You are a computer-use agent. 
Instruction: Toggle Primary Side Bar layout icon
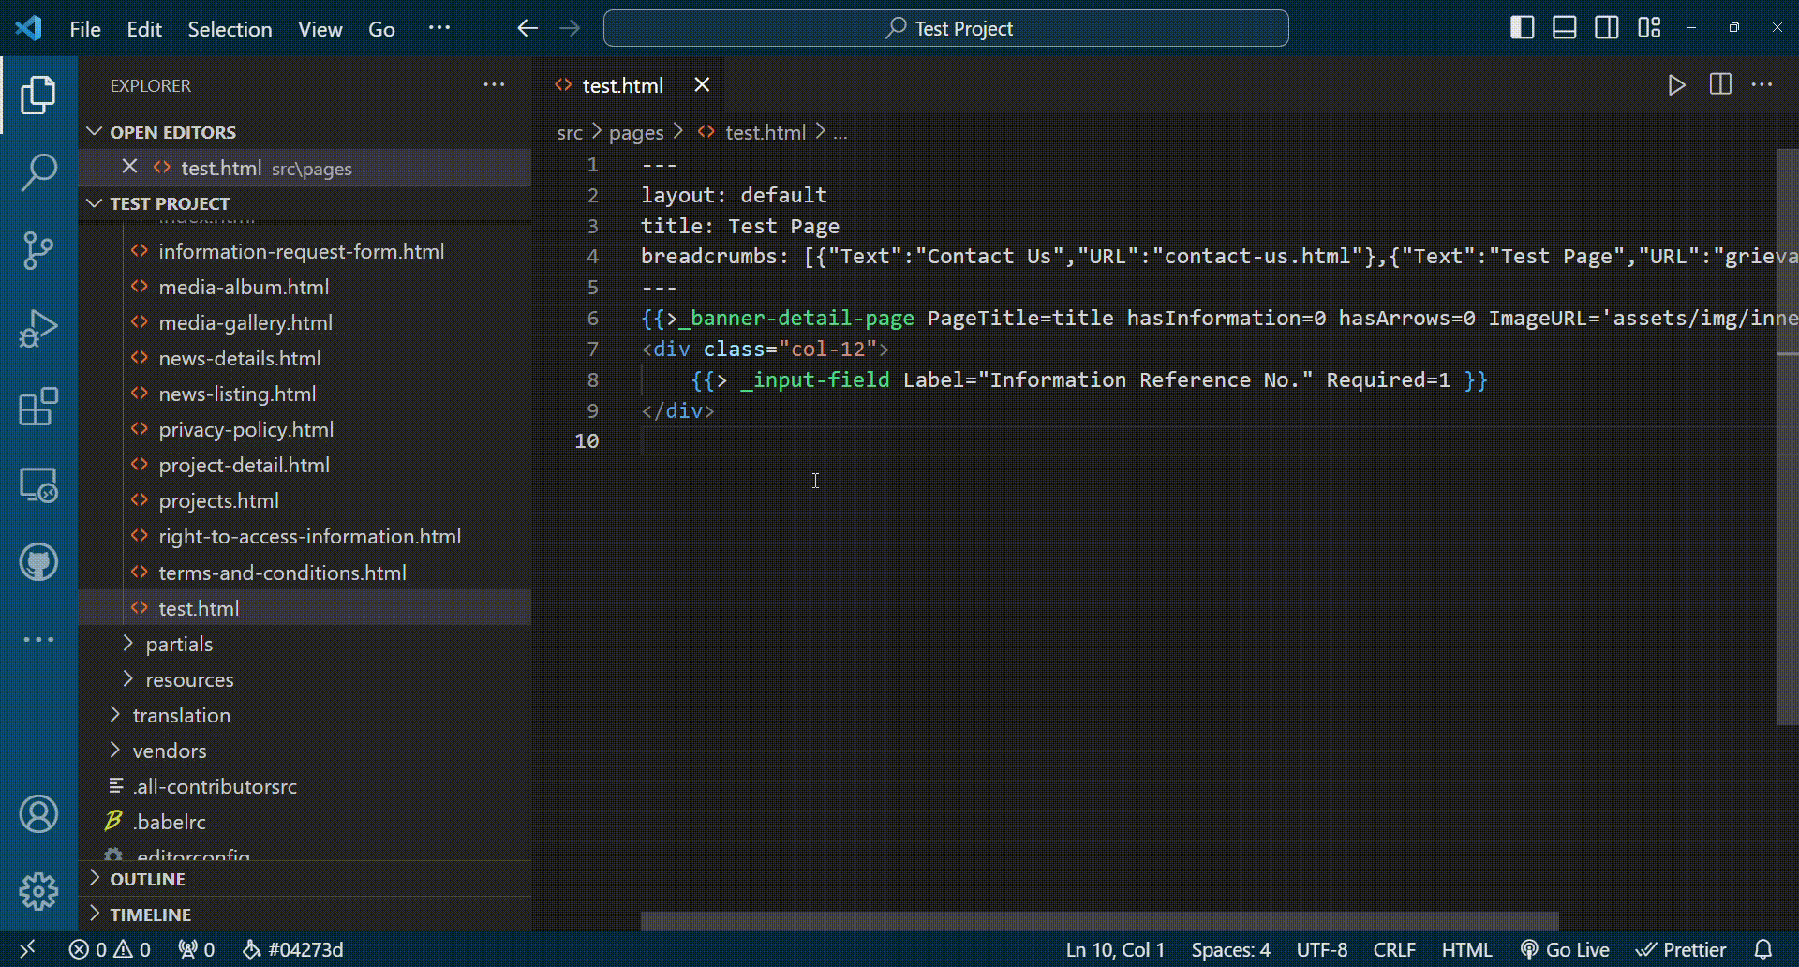pyautogui.click(x=1523, y=28)
